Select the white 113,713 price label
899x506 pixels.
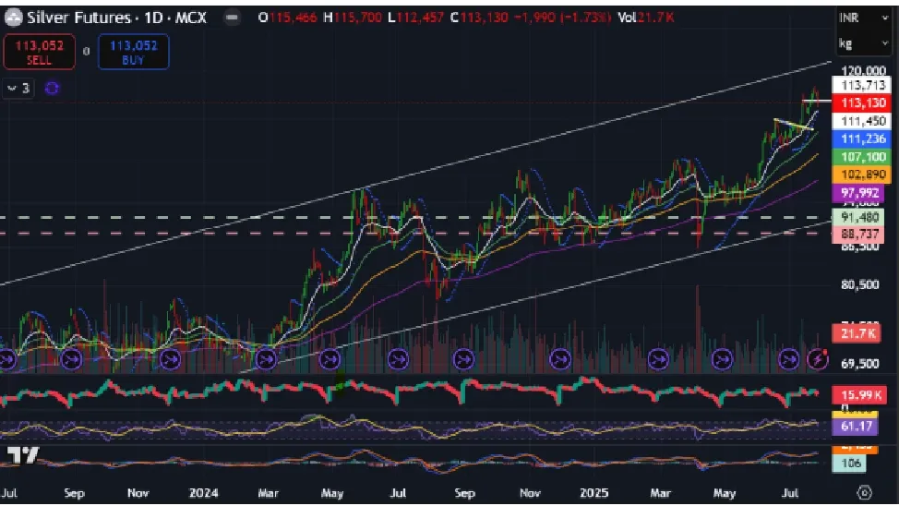tap(862, 86)
